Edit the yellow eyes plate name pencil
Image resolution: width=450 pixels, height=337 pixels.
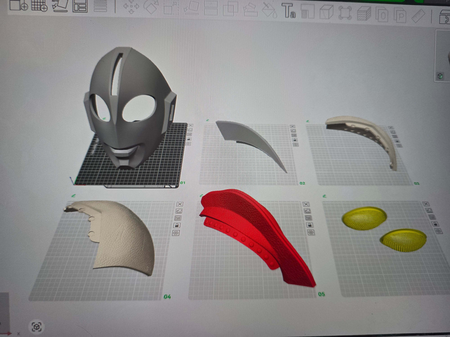point(325,196)
